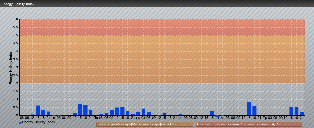Viewport: 314px width, 128px height.
Task: Select the bar at 15 before Πε
Action: click(x=38, y=110)
